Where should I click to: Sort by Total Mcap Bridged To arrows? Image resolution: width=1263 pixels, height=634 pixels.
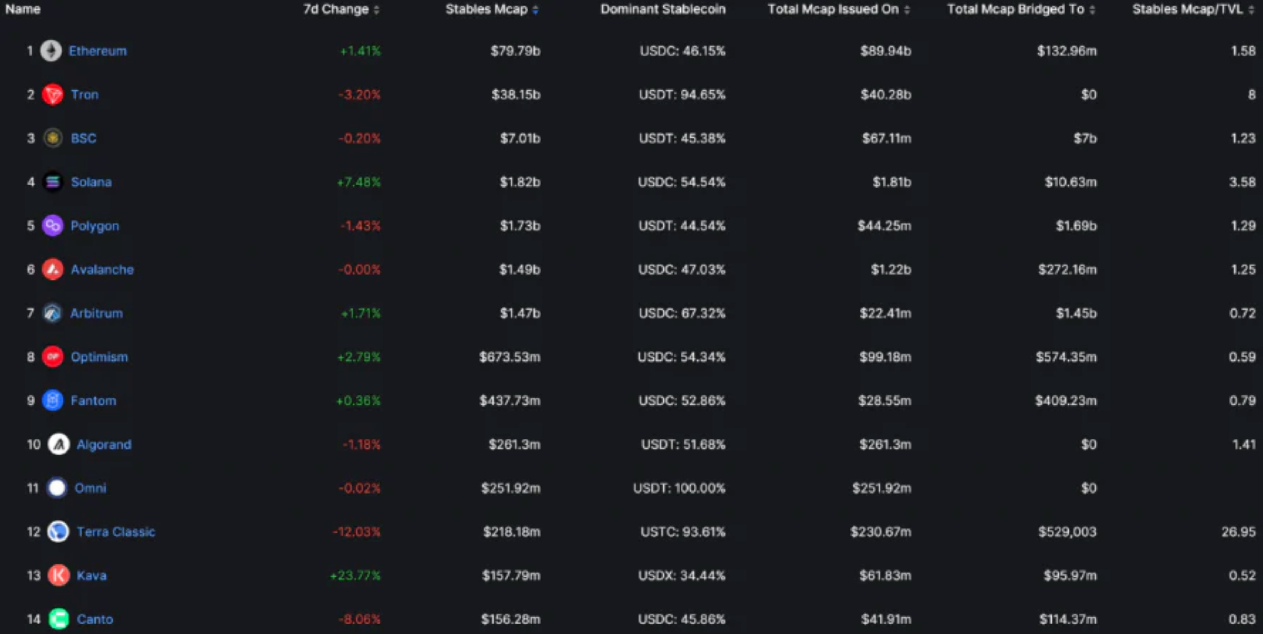(x=1092, y=10)
